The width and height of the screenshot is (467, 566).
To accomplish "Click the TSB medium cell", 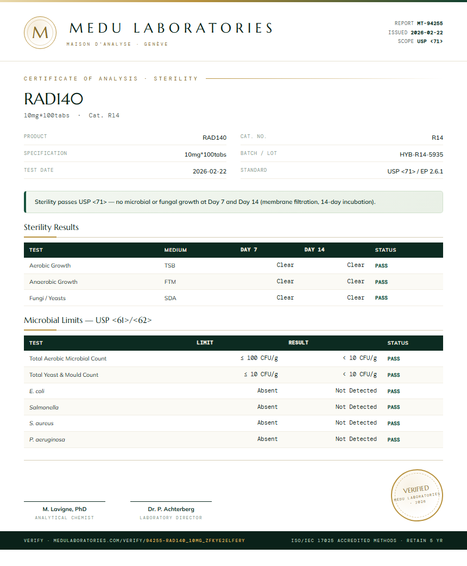I will [170, 266].
